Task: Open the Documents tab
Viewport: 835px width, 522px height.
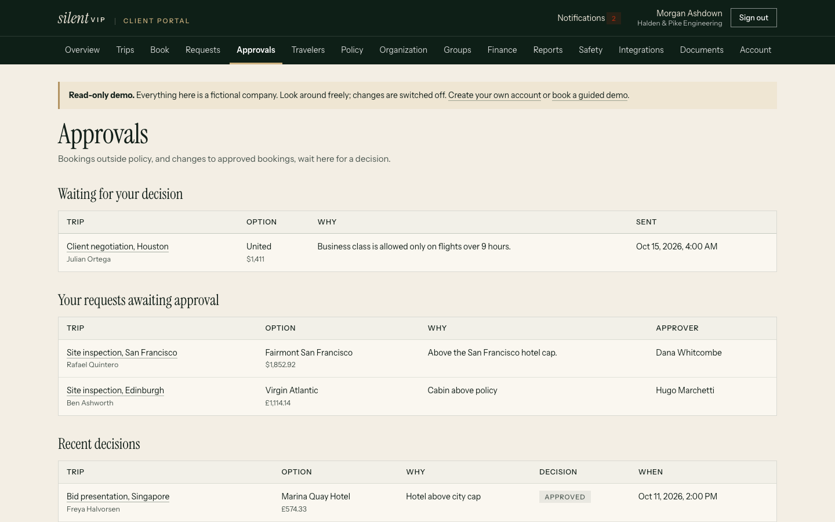Action: [x=702, y=50]
